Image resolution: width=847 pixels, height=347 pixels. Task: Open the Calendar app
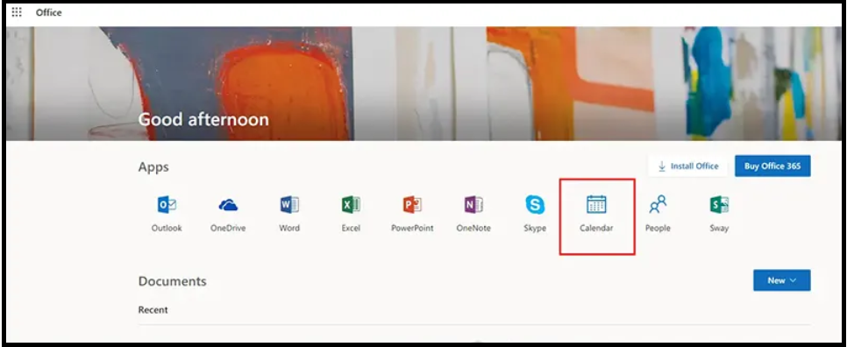coord(596,214)
